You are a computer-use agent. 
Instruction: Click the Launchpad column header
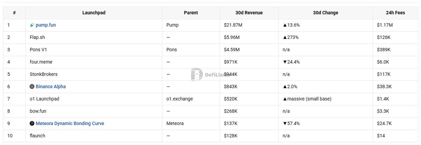94,13
